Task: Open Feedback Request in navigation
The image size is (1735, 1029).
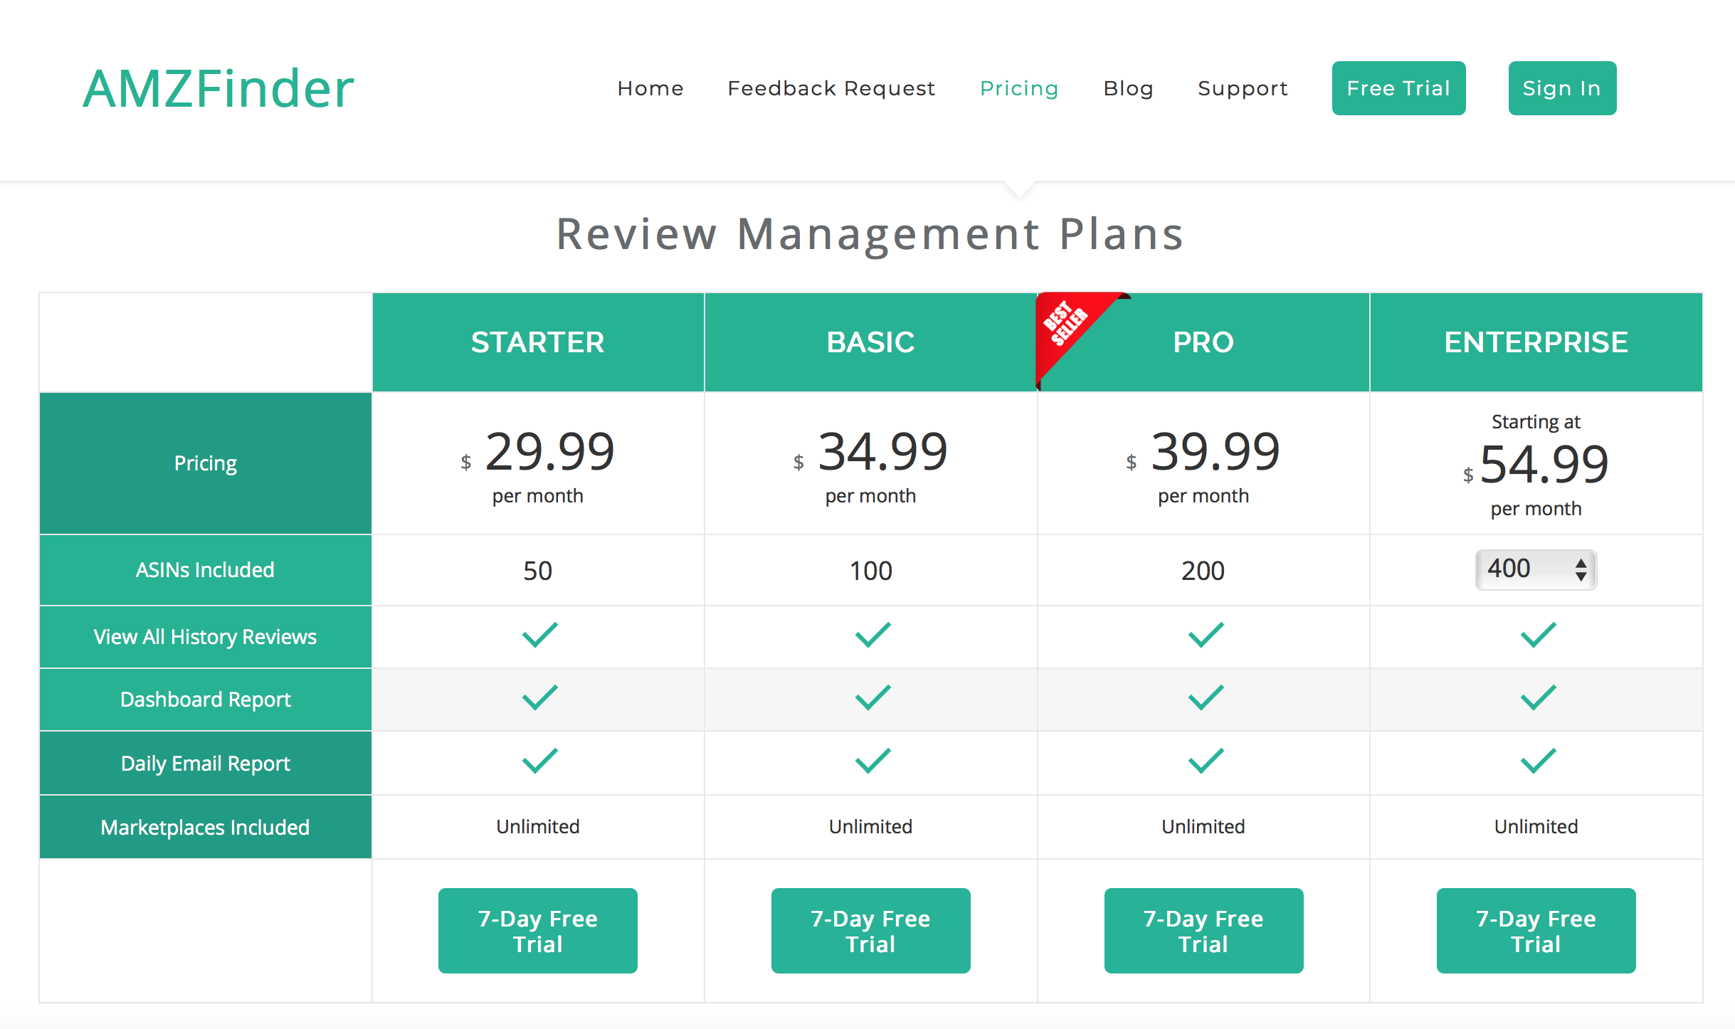Action: pos(831,88)
